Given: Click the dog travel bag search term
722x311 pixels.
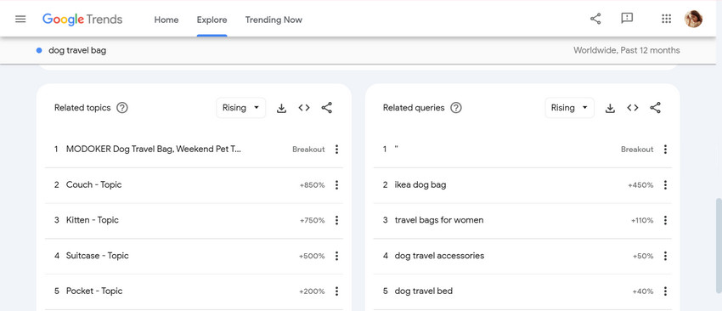Looking at the screenshot, I should pos(77,51).
